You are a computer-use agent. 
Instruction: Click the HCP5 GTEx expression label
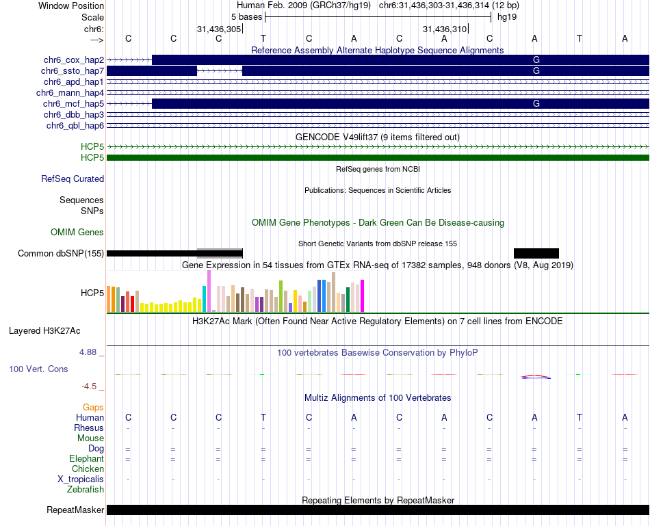pyautogui.click(x=92, y=293)
